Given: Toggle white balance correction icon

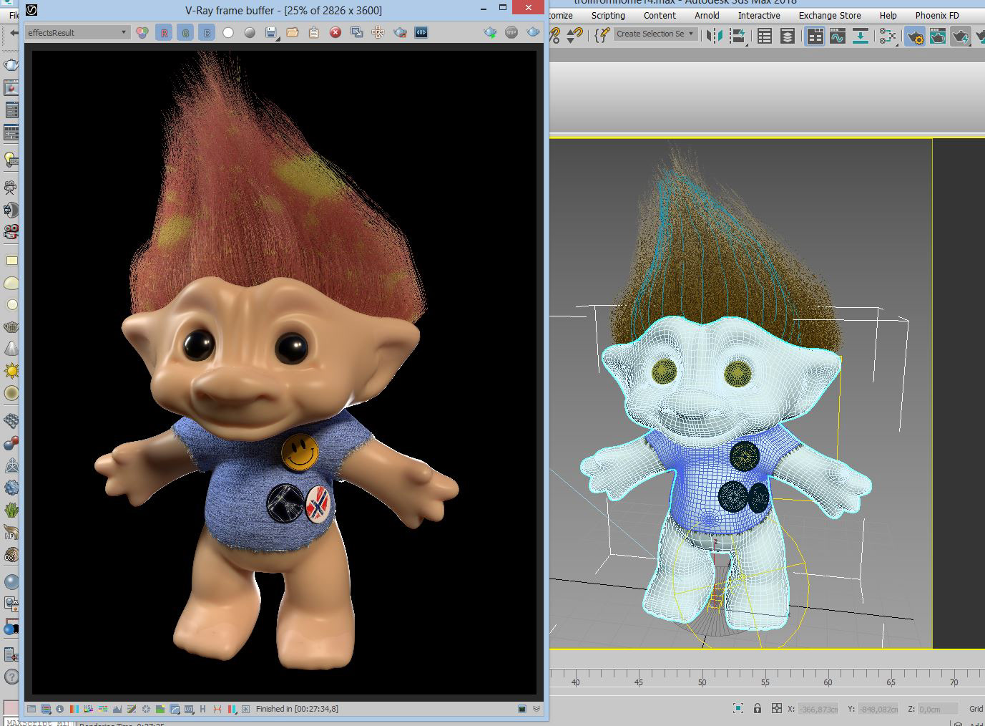Looking at the screenshot, I should tap(74, 709).
